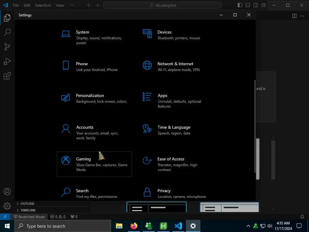Go back with the navigation arrow
The height and width of the screenshot is (232, 309).
click(89, 5)
